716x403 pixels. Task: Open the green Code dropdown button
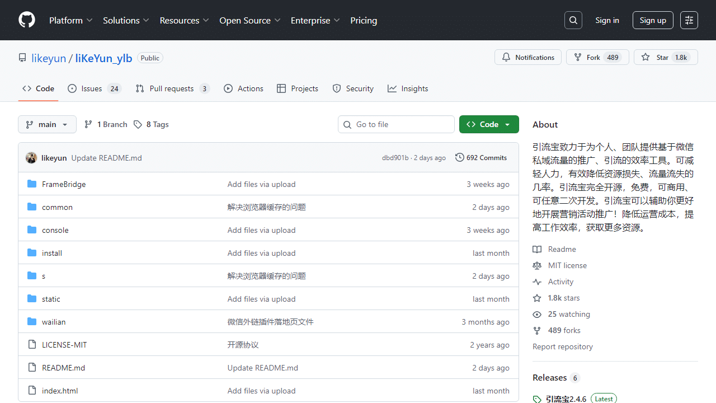pos(489,124)
